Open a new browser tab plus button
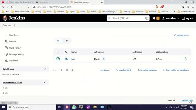This screenshot has height=110, width=196. coord(107,2)
